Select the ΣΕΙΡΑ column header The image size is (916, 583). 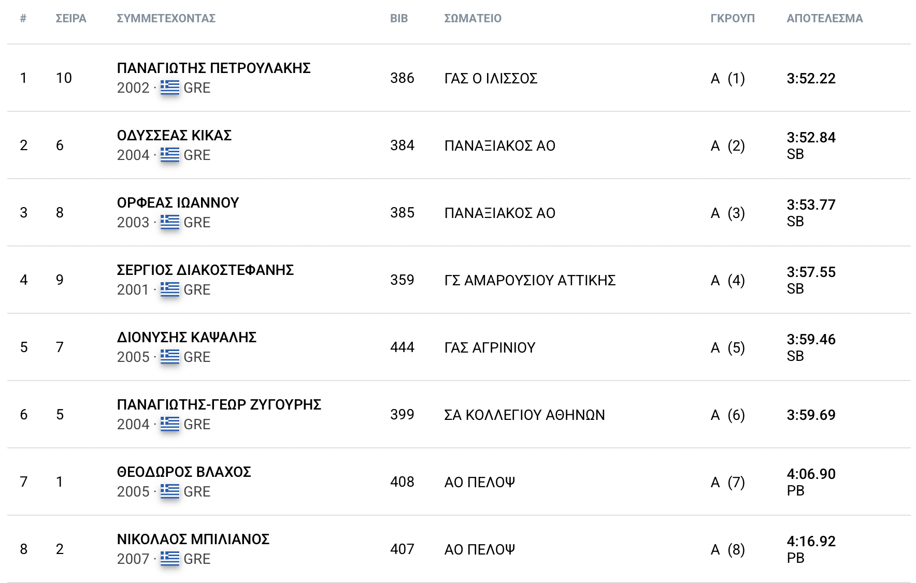pyautogui.click(x=71, y=18)
